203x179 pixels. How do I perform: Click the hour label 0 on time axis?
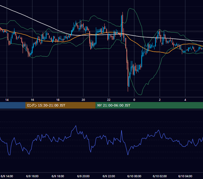point(134,100)
